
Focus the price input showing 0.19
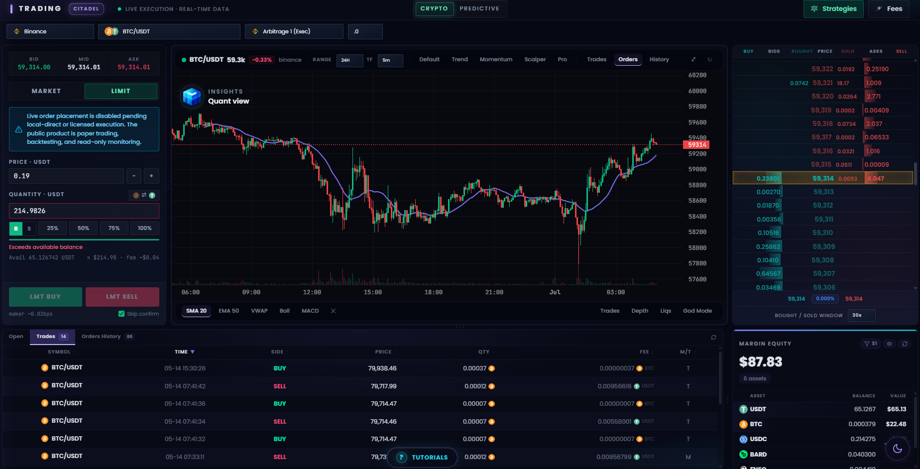pyautogui.click(x=66, y=176)
